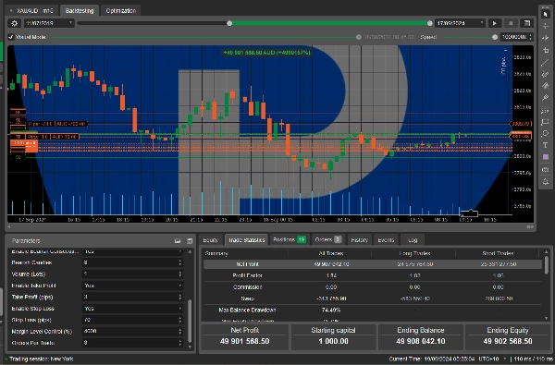Click the Swap row label

pos(247,298)
